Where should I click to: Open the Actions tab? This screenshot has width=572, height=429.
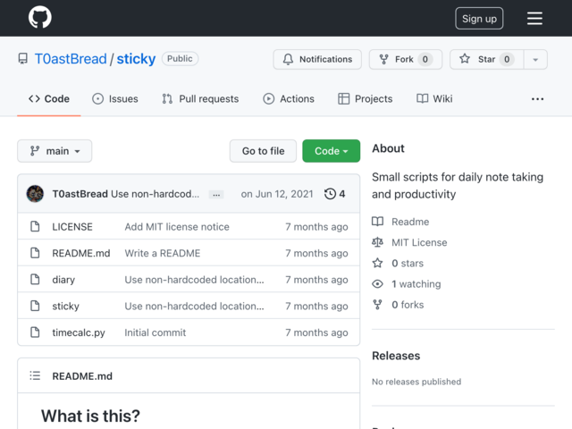(x=289, y=99)
